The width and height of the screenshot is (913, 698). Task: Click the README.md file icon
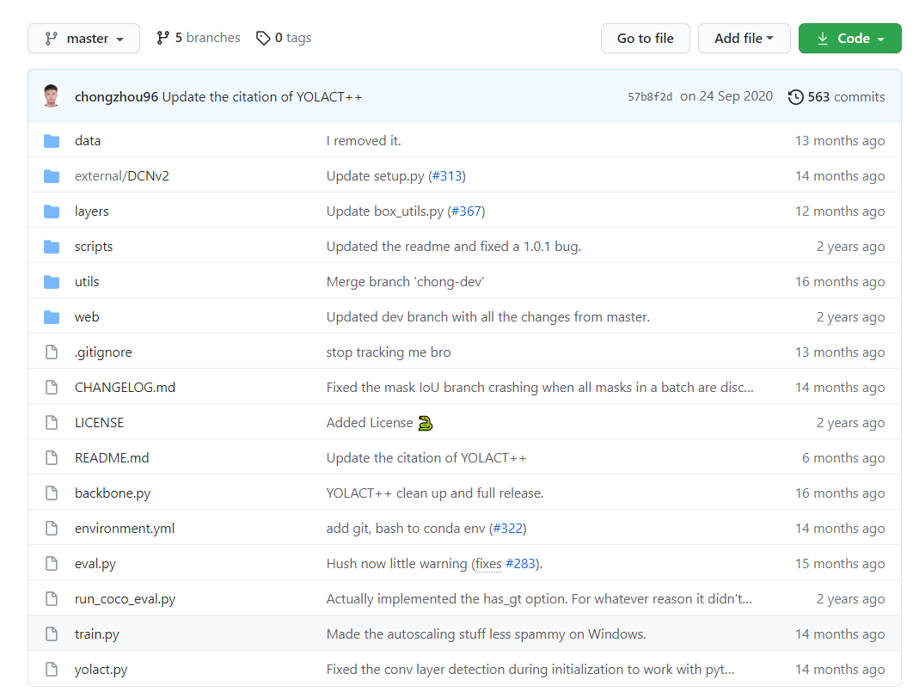click(x=52, y=458)
